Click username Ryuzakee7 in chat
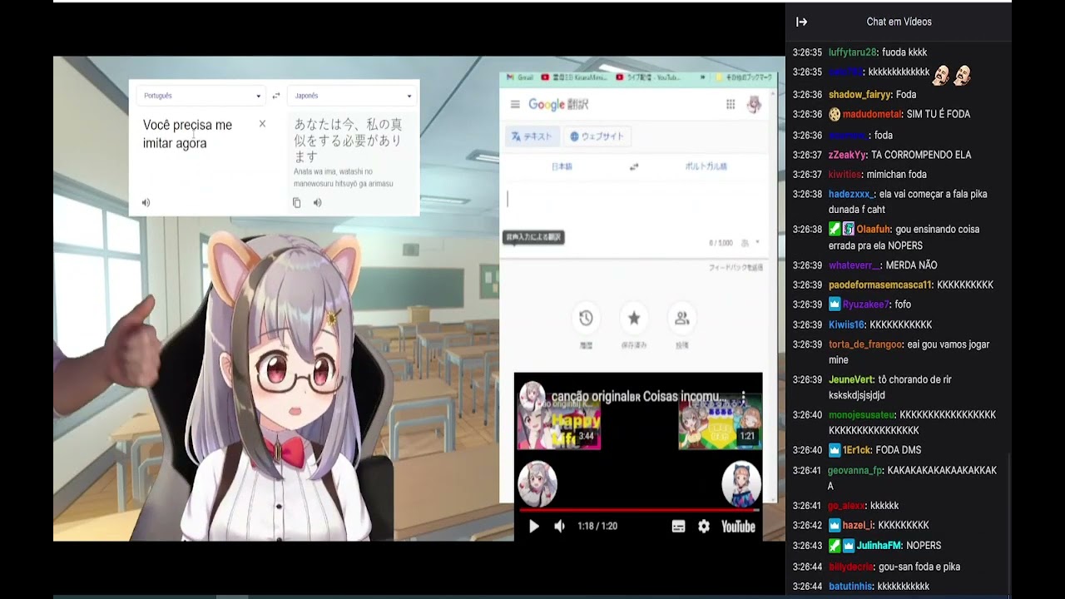1065x599 pixels. coord(866,304)
